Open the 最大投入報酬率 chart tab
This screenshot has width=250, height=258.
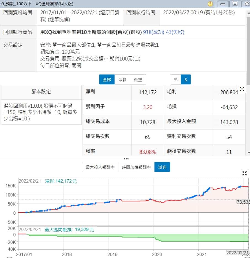click(x=100, y=167)
